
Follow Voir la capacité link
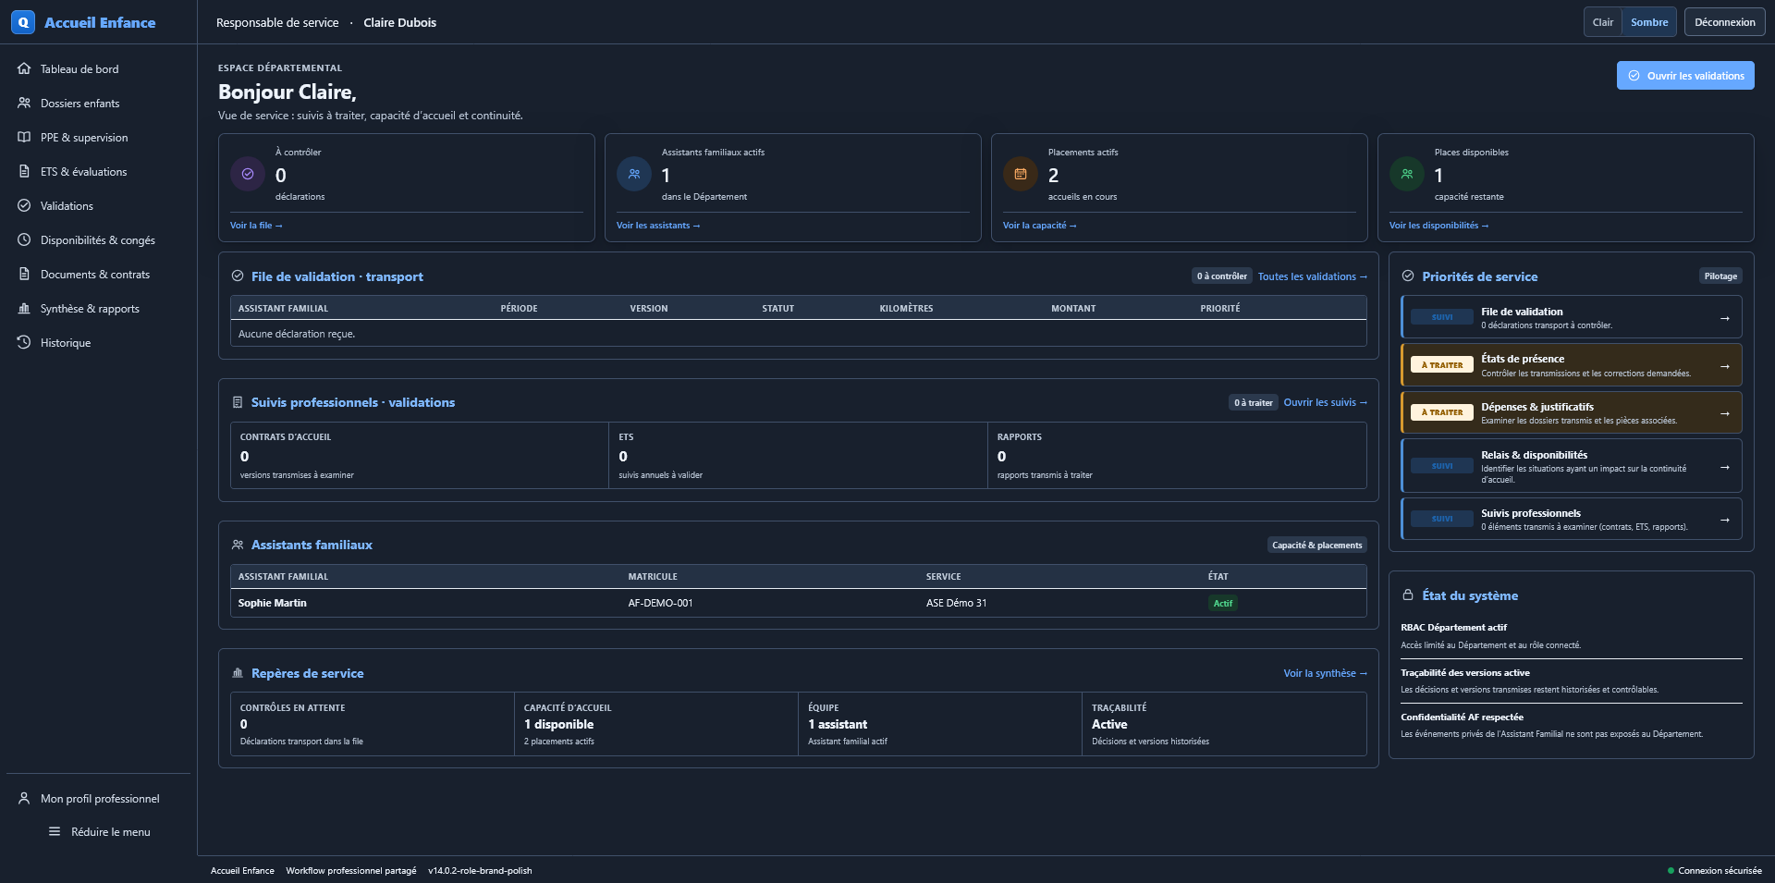pos(1039,225)
